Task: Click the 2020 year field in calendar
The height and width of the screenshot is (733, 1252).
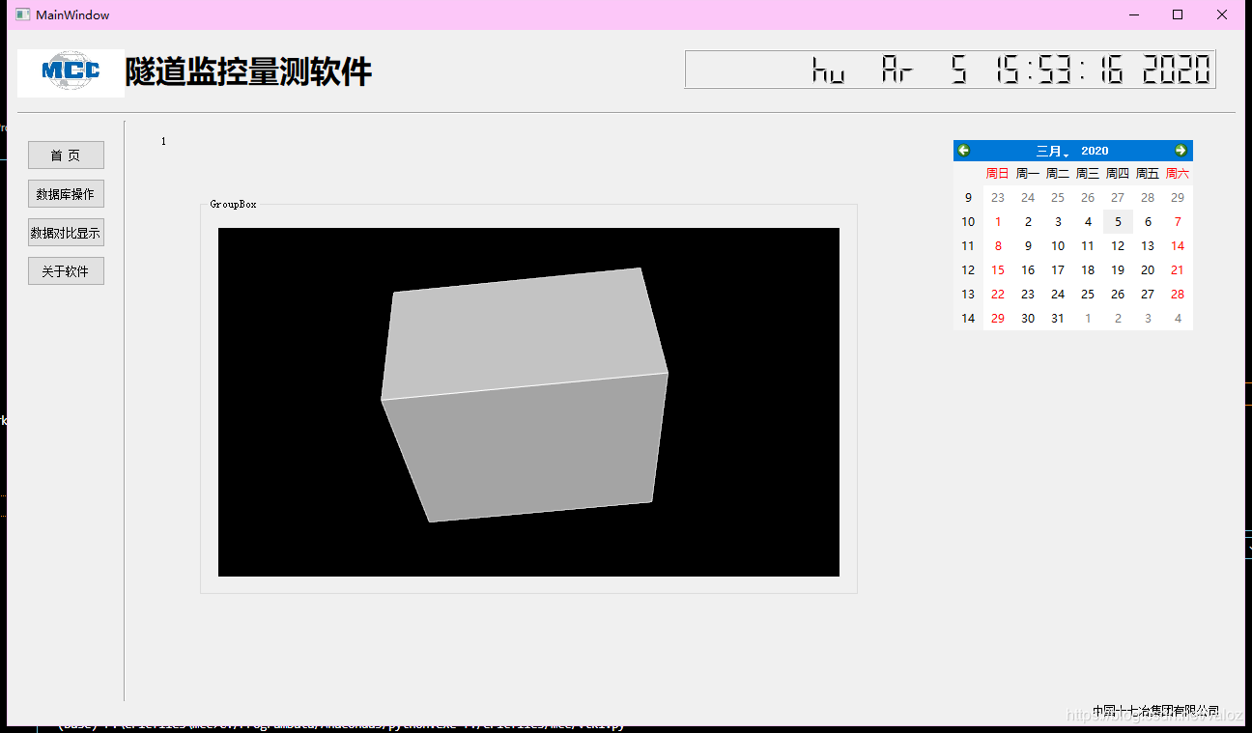Action: [x=1095, y=151]
